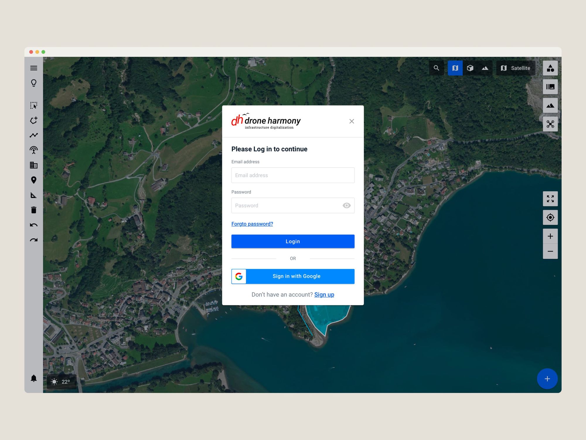Select the area selection tool
Image resolution: width=586 pixels, height=440 pixels.
pos(34,105)
